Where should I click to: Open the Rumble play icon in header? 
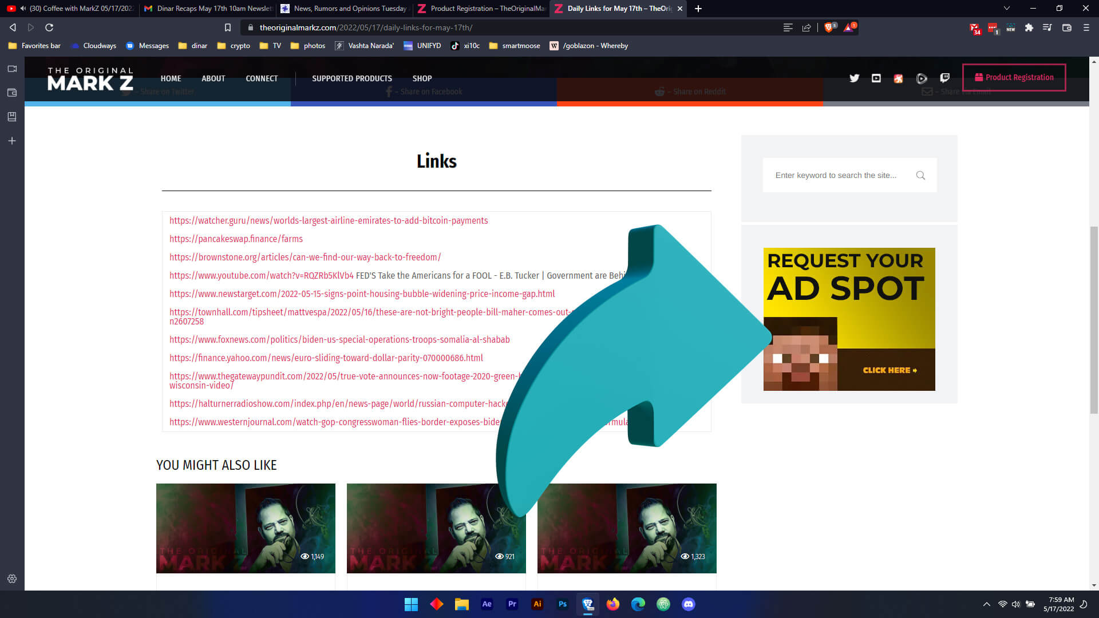click(922, 78)
